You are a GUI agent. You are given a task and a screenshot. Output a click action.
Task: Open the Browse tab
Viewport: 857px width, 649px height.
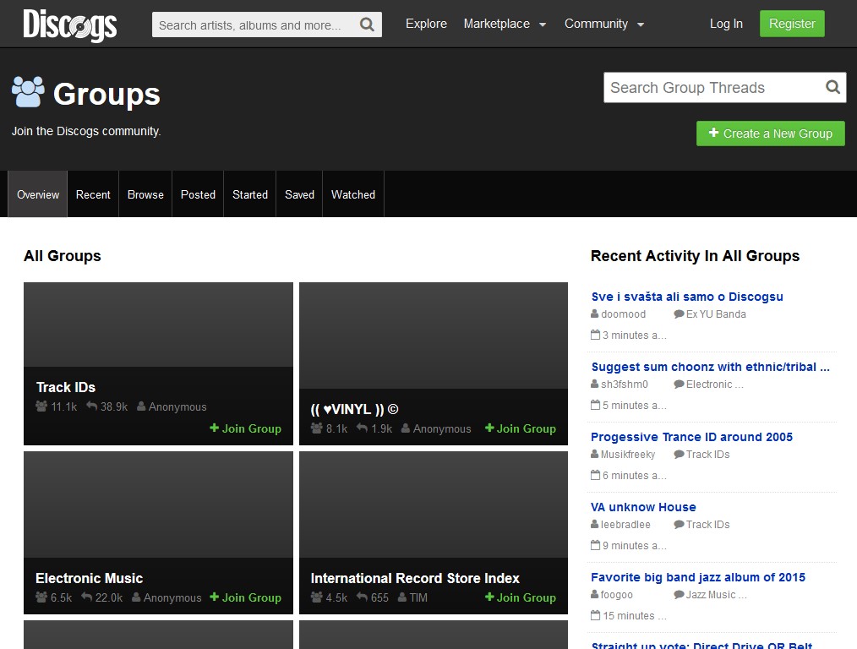tap(145, 194)
